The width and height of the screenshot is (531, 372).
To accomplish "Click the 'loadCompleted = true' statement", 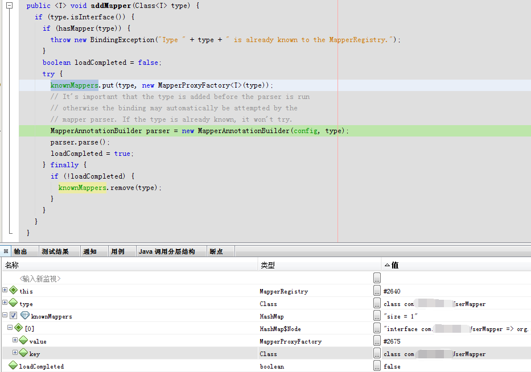I will tap(92, 154).
